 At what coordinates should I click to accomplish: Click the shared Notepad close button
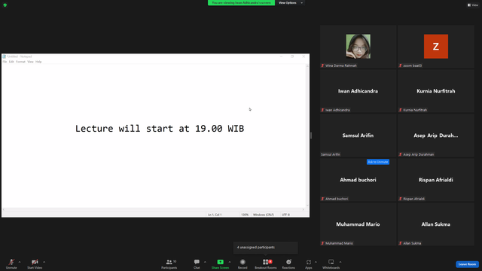(304, 56)
